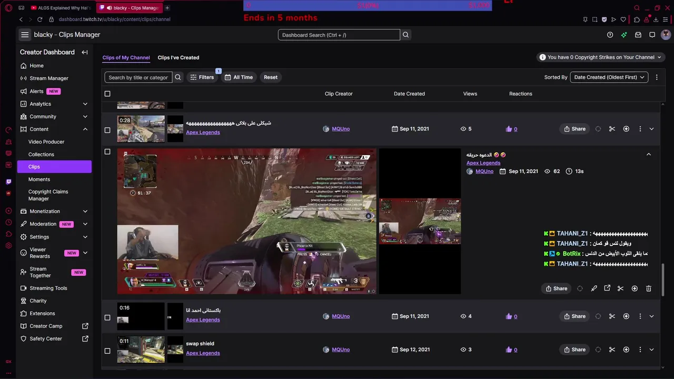The height and width of the screenshot is (379, 674).
Task: Expand the swap shield clip row chevron
Action: (x=652, y=350)
